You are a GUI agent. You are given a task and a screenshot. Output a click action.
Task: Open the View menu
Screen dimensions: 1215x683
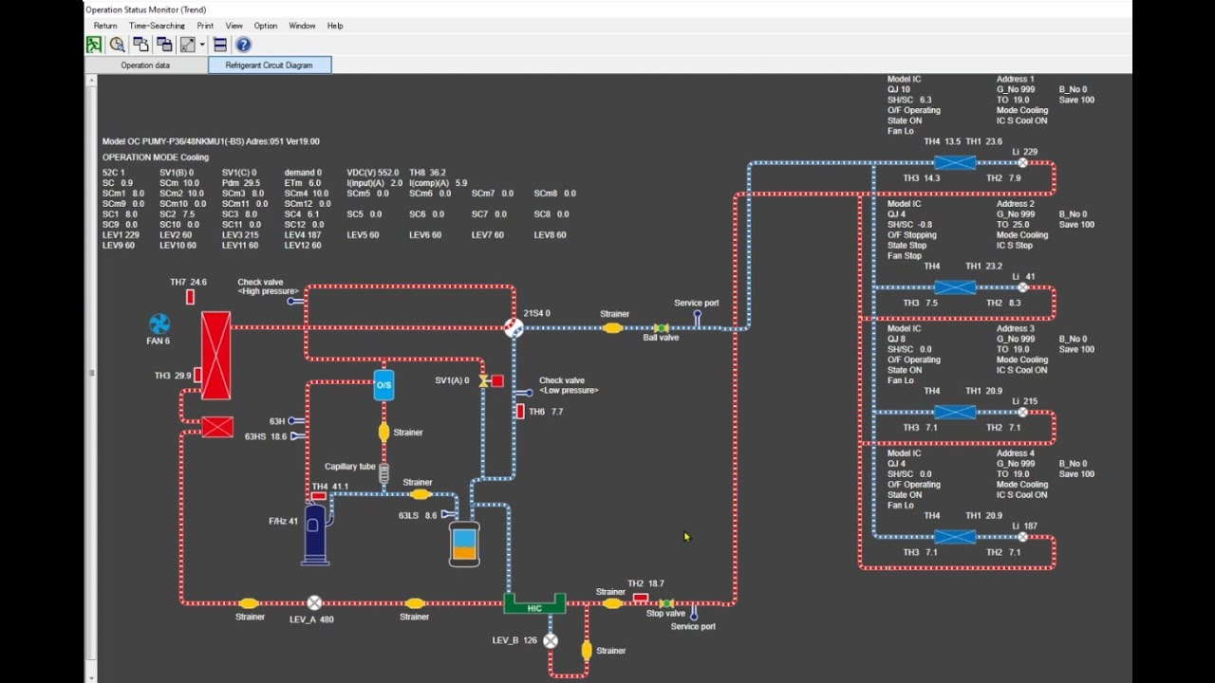pyautogui.click(x=234, y=26)
